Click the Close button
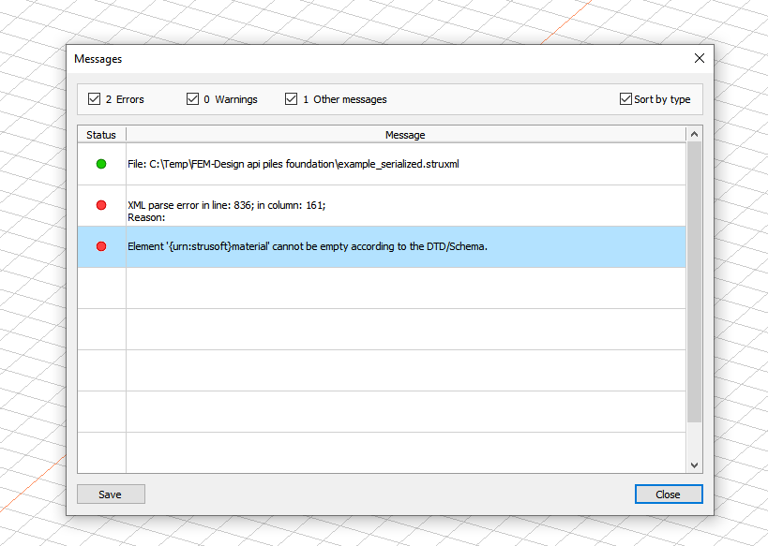Image resolution: width=768 pixels, height=546 pixels. click(x=669, y=494)
